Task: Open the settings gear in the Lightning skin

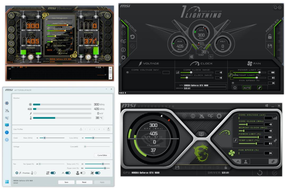Action: point(123,57)
